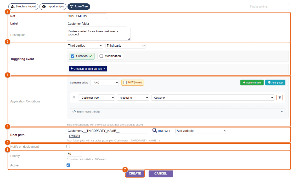Expand the Expert mode (JSON) section
Screen dimensions: 293x180
tap(178, 112)
